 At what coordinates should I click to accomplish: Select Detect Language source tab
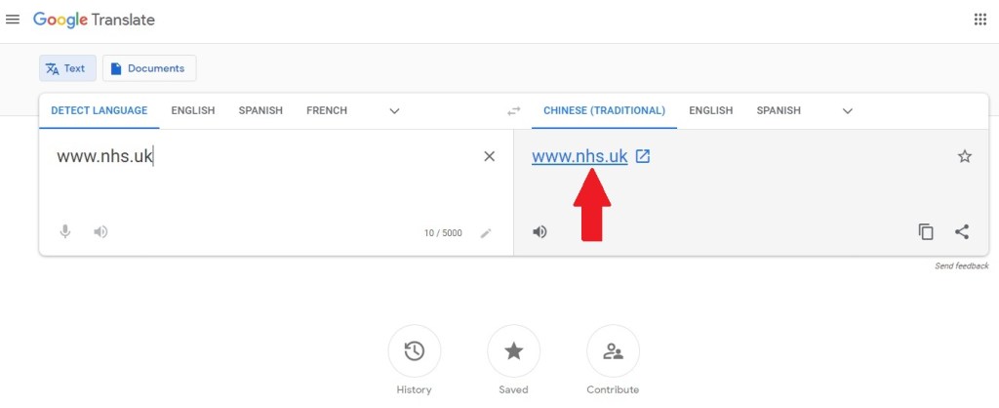point(100,110)
